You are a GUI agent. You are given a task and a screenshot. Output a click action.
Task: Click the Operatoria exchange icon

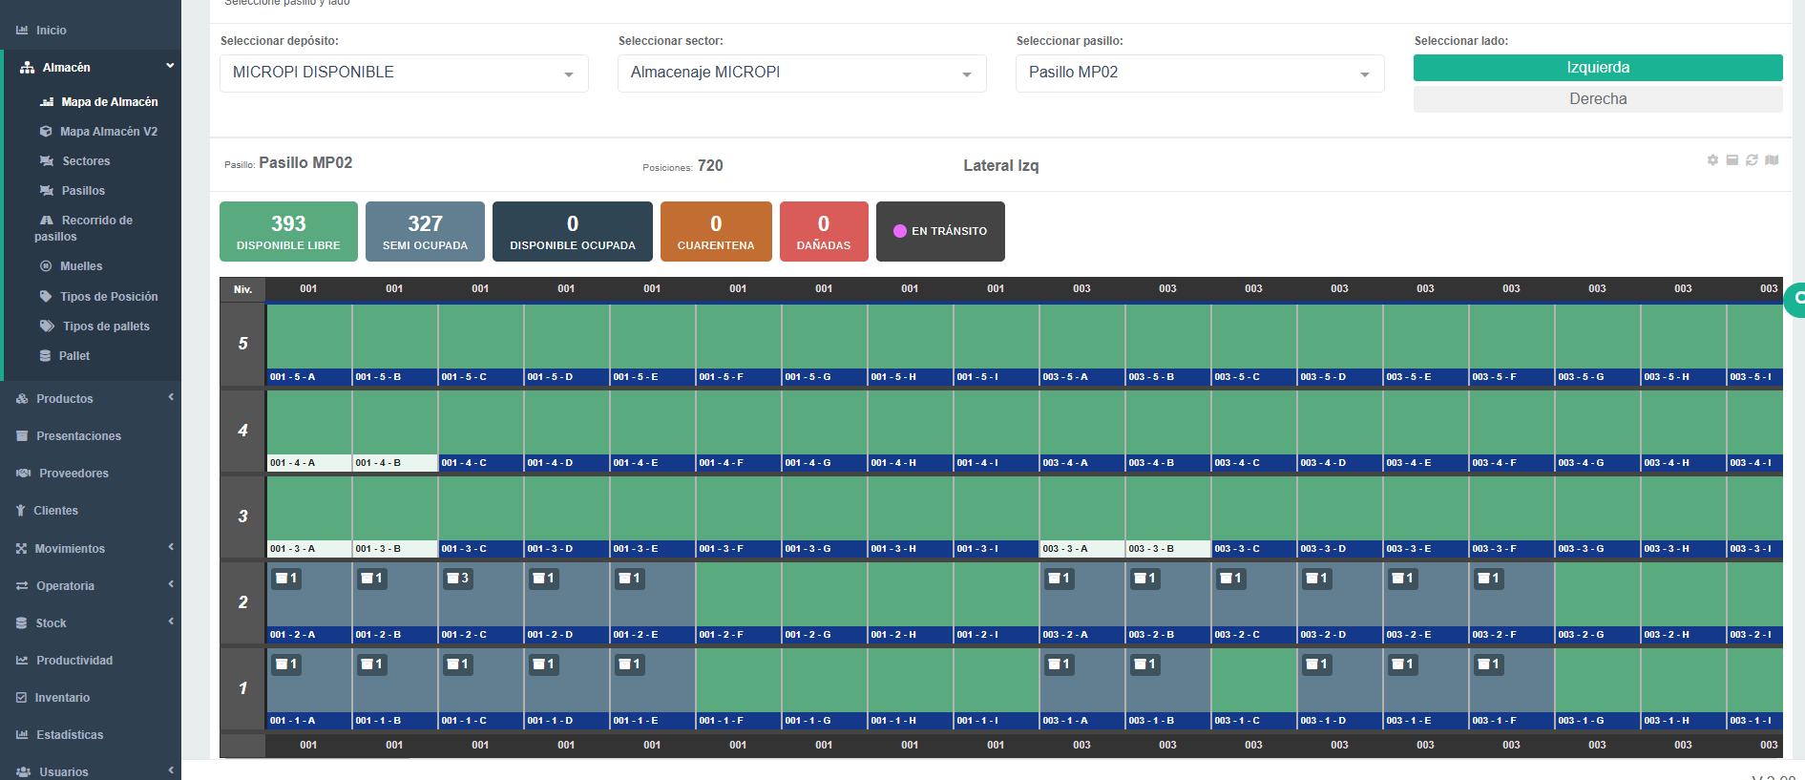coord(22,586)
